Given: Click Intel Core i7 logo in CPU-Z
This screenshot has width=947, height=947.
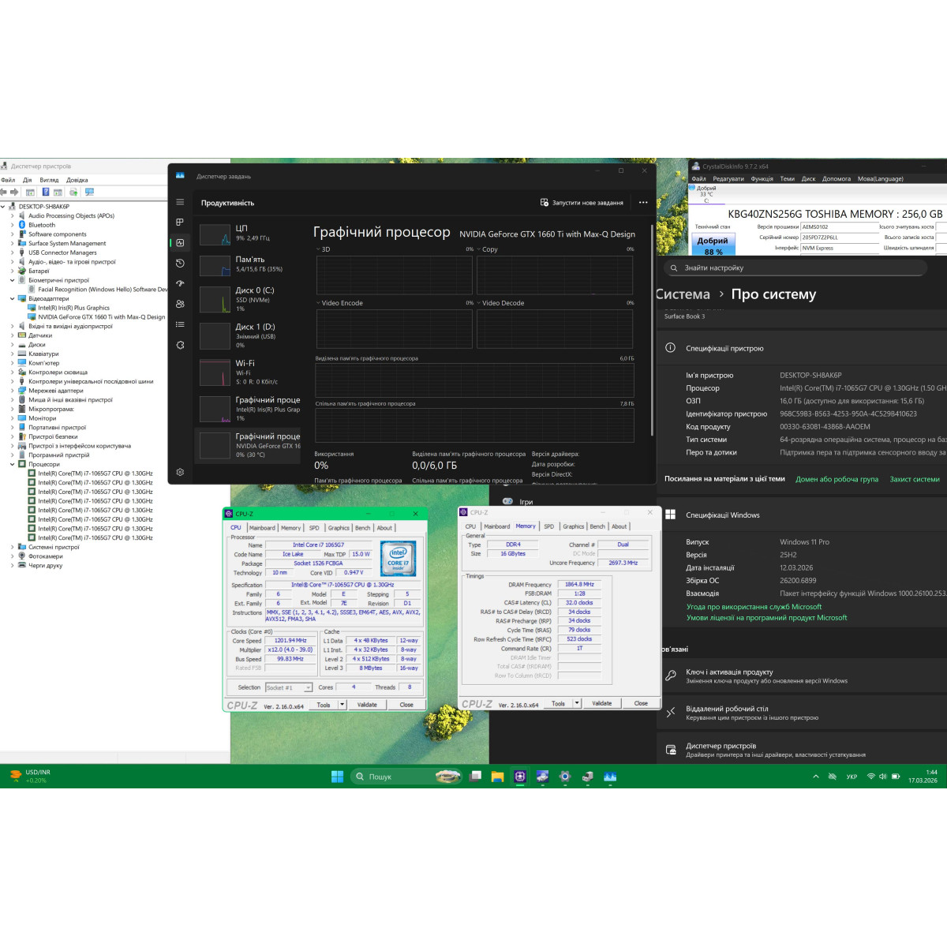Looking at the screenshot, I should click(x=398, y=558).
